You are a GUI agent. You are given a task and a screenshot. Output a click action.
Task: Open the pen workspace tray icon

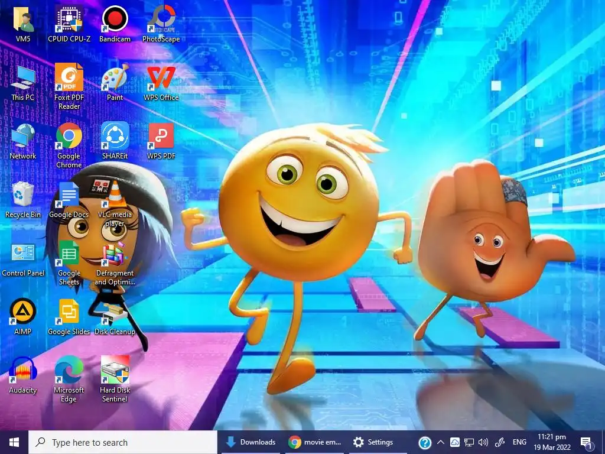pos(500,442)
